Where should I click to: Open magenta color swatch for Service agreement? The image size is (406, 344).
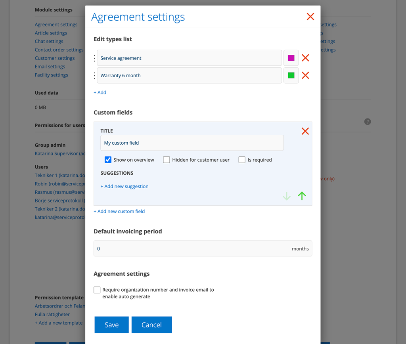coord(291,58)
